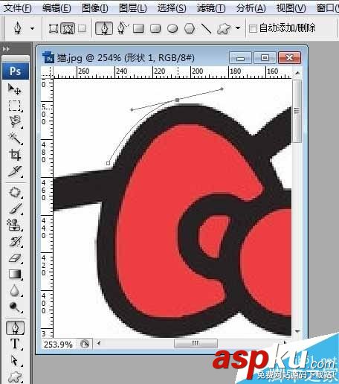339x384 pixels.
Task: Click the 253.9% zoom field
Action: point(59,345)
